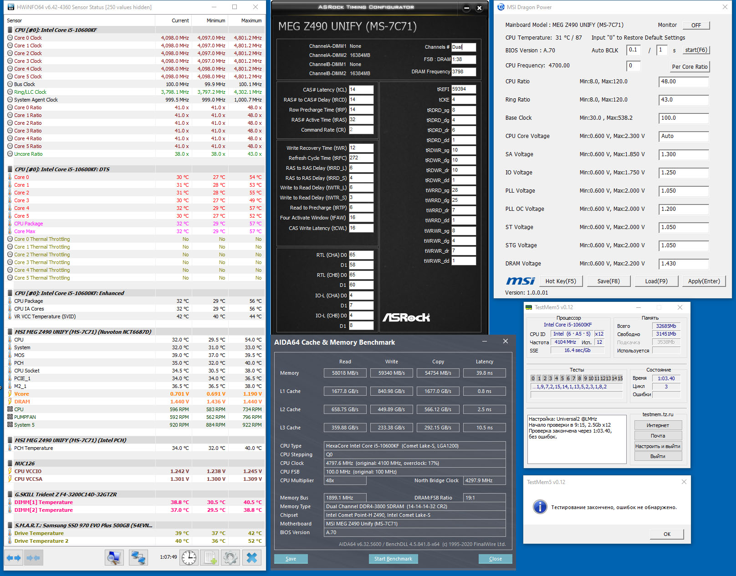736x576 pixels.
Task: Click the Memory Read value 58018 MB/s
Action: tap(345, 373)
